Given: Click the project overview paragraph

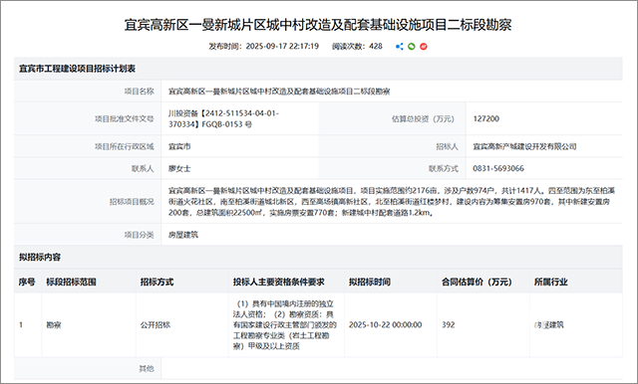Looking at the screenshot, I should [x=392, y=202].
